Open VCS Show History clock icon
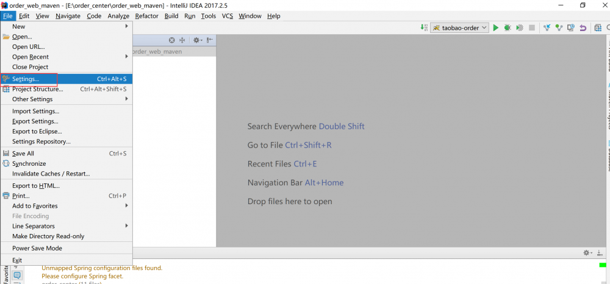 click(x=571, y=28)
